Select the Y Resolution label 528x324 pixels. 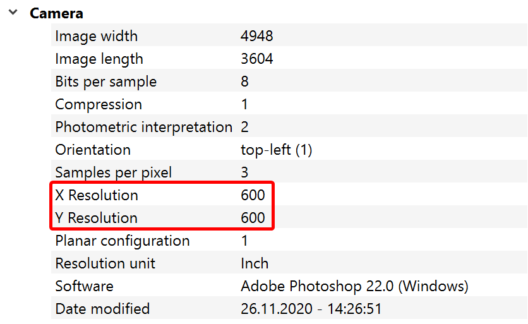(x=96, y=218)
